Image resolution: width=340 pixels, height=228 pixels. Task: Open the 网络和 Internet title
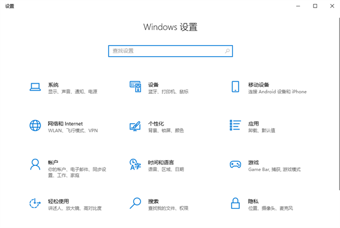pos(65,124)
